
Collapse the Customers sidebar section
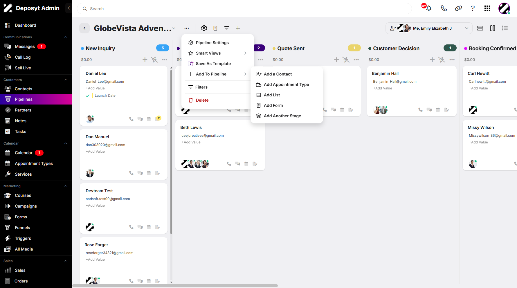tap(66, 80)
